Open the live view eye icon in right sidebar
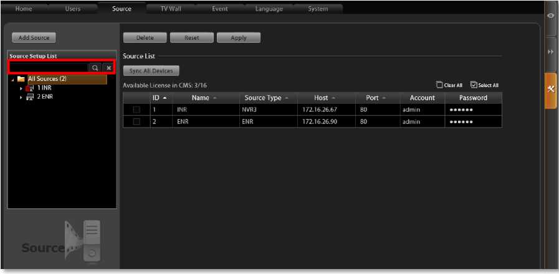 tap(550, 16)
